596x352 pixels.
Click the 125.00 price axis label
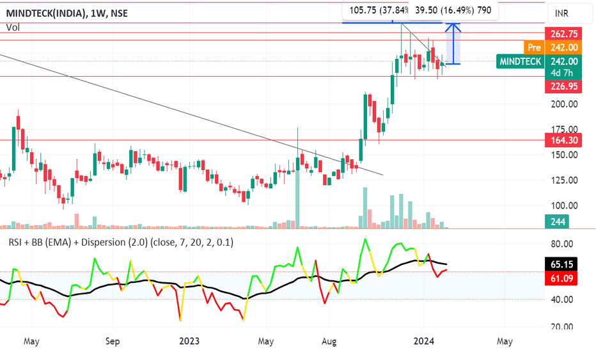tap(564, 180)
